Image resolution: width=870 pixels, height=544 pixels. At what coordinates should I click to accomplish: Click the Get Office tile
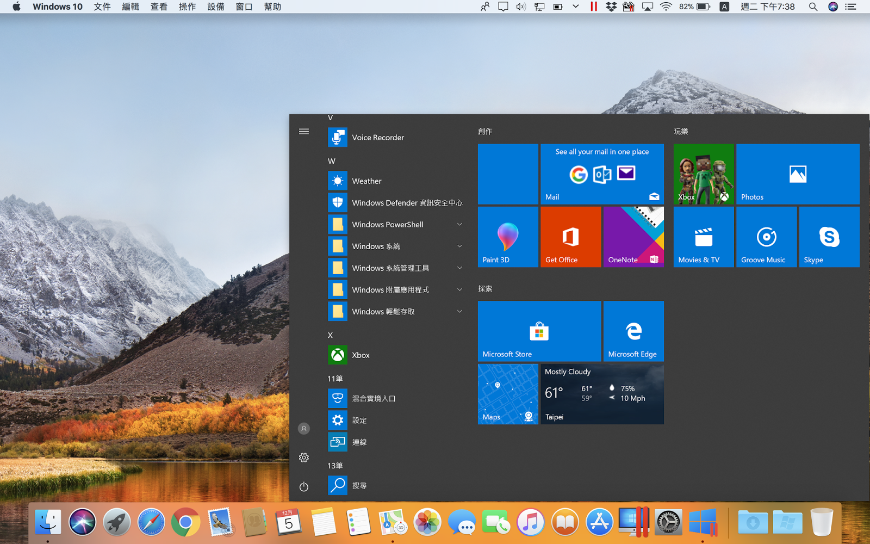tap(570, 237)
